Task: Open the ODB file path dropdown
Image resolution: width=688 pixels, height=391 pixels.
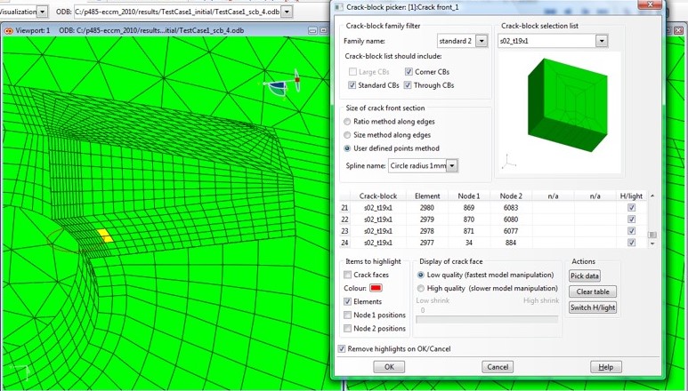Action: coord(286,12)
